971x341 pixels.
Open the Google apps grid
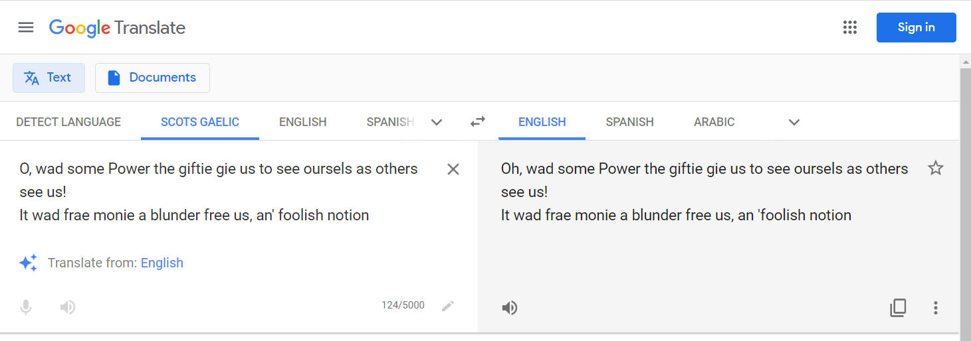pyautogui.click(x=849, y=27)
